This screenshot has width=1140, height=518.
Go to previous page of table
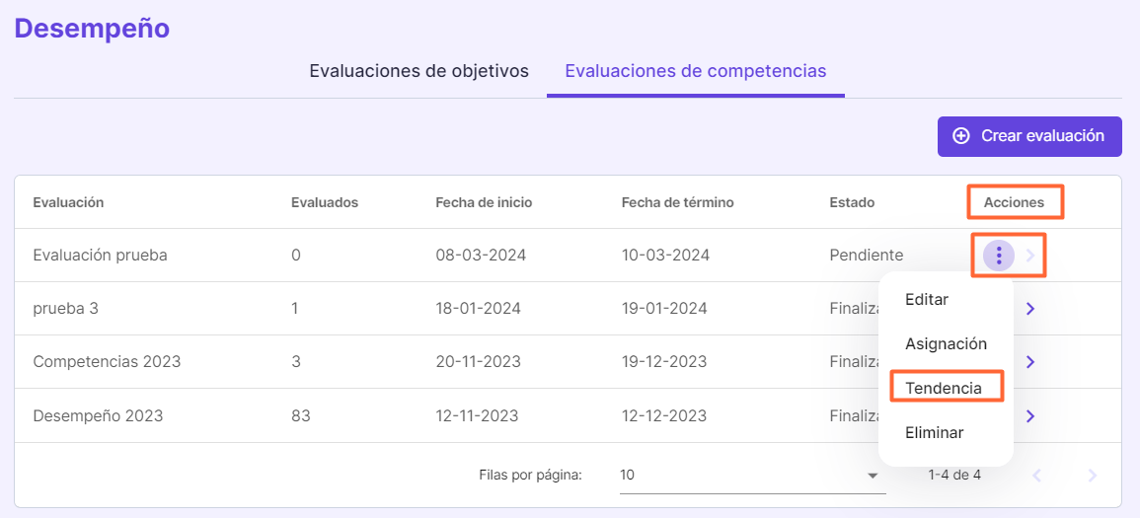pos(1036,476)
